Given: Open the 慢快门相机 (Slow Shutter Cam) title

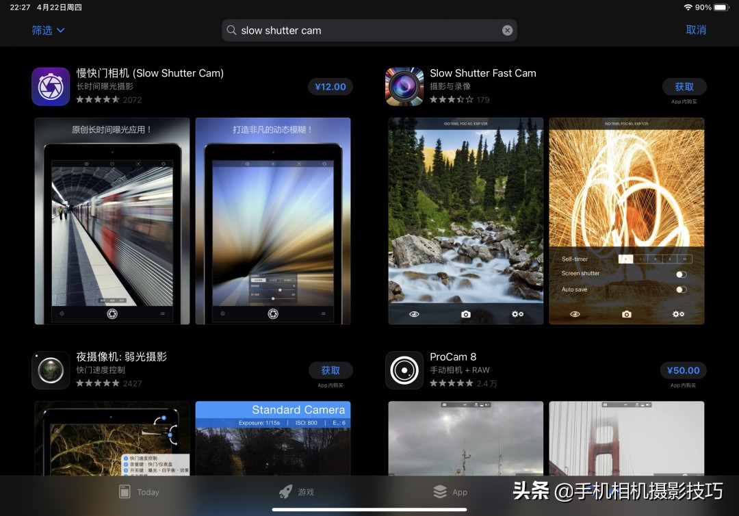Looking at the screenshot, I should (x=150, y=73).
